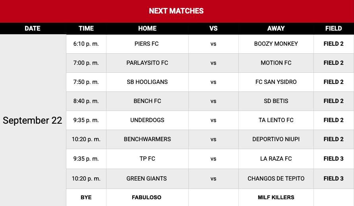Click the MILF KILLERS bye team
The height and width of the screenshot is (206, 354).
tap(276, 197)
